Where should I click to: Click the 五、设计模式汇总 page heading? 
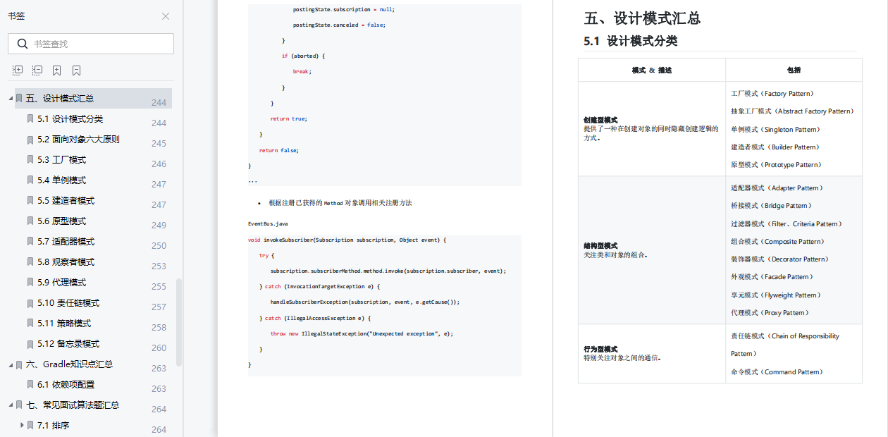(x=642, y=18)
